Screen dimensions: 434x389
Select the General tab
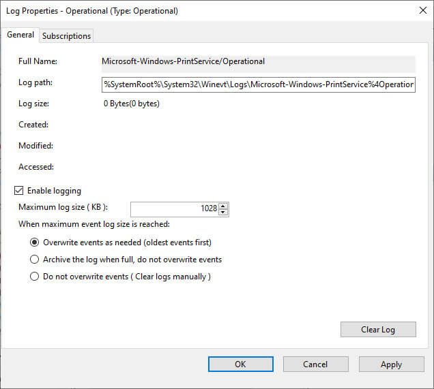(20, 35)
